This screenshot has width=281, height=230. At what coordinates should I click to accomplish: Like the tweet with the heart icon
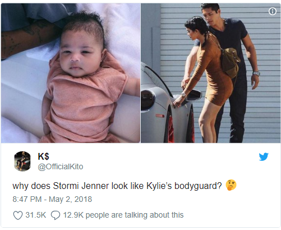coord(18,215)
